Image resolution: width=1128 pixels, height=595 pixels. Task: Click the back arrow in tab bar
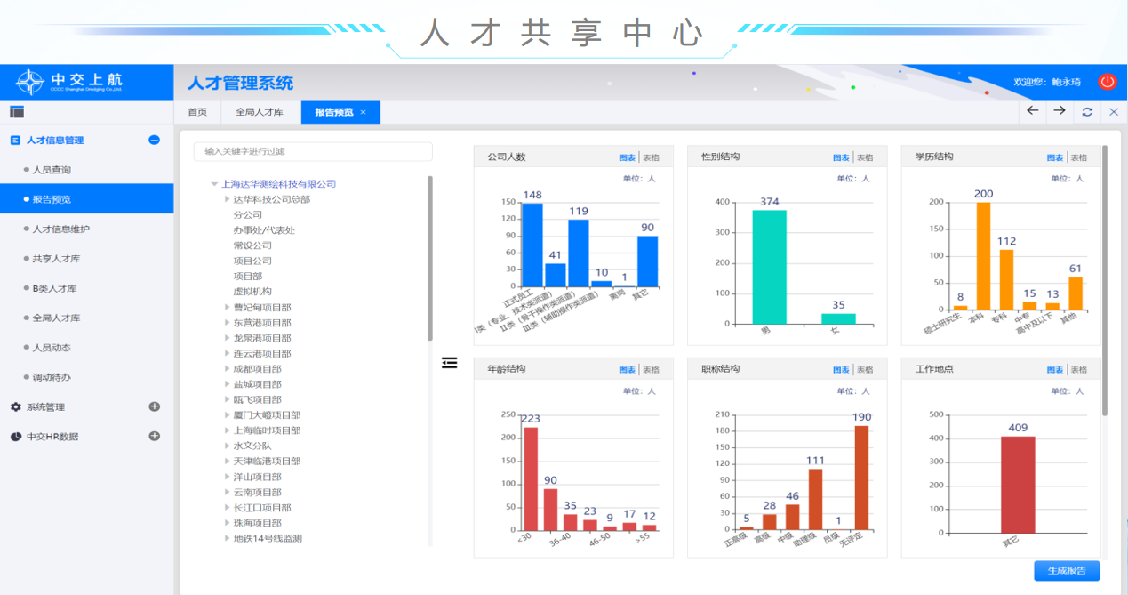(1032, 111)
